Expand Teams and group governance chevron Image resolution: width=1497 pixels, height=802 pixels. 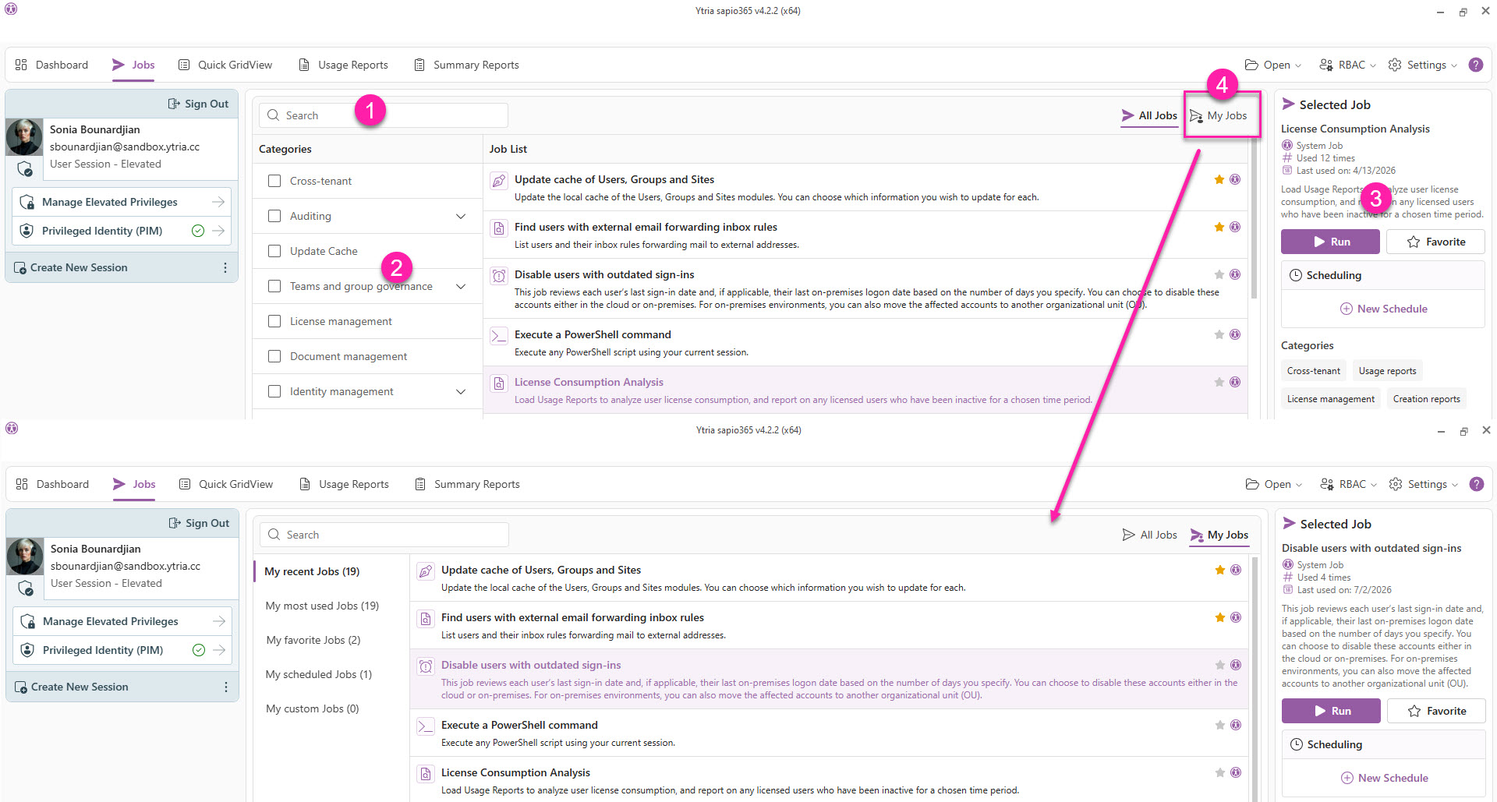pos(461,286)
